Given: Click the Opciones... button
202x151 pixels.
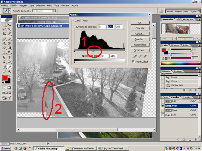Looking at the screenshot, I should (x=140, y=50).
